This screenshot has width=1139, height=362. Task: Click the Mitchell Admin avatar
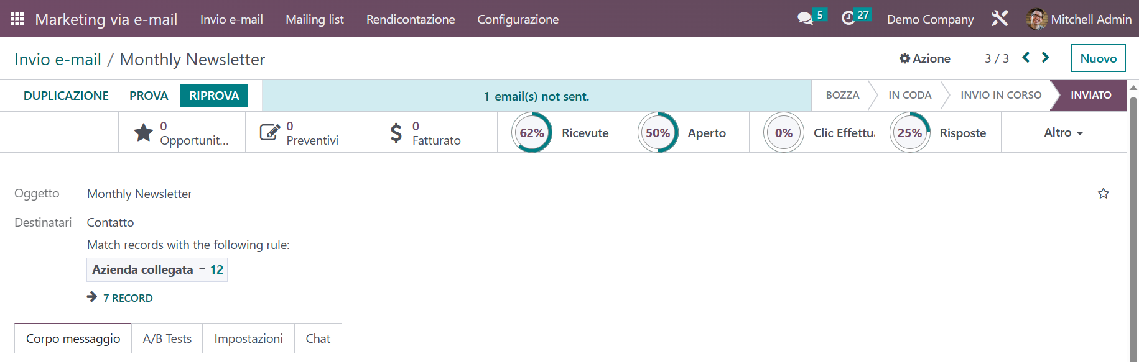click(x=1036, y=19)
